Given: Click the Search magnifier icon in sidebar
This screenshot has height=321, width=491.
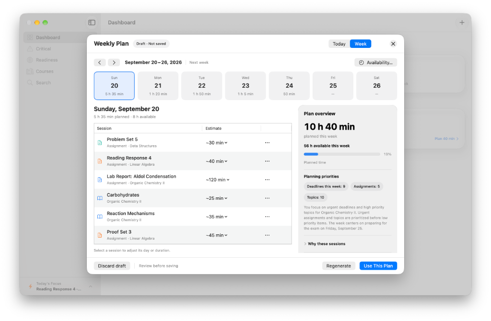Looking at the screenshot, I should 30,82.
